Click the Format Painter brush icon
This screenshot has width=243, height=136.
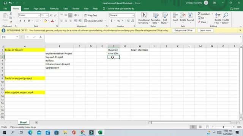tap(11, 22)
